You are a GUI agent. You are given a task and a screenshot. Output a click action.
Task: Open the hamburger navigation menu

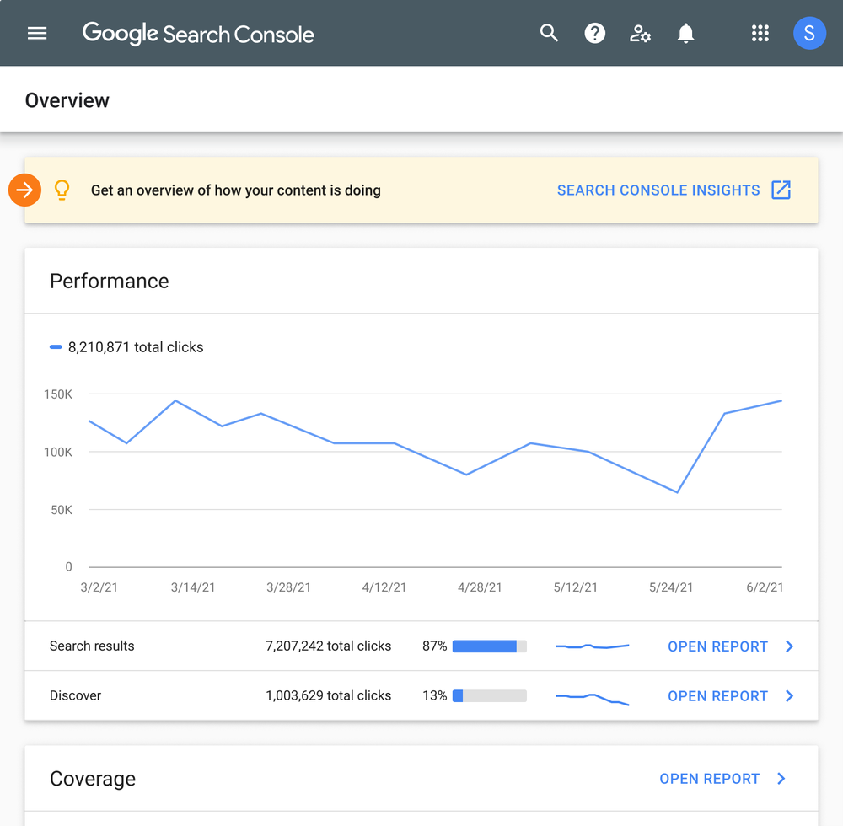point(37,34)
